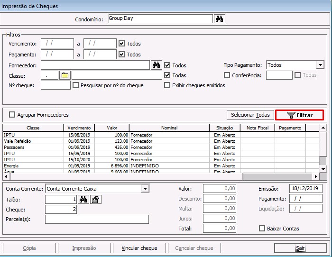The image size is (332, 257).
Task: Uncheck Fornecedor Todos checkbox
Action: (167, 65)
